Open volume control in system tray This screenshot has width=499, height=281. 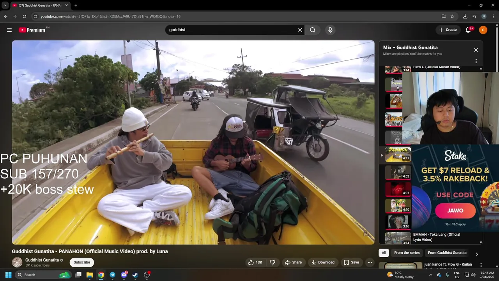click(x=473, y=275)
